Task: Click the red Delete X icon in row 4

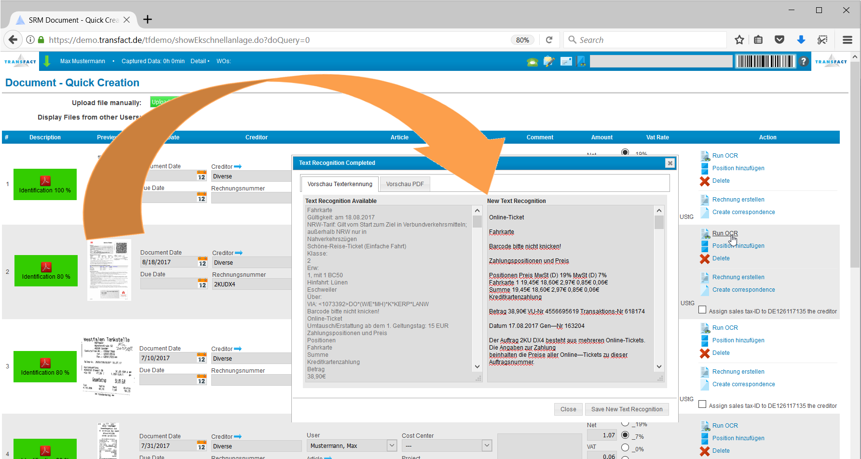Action: (x=705, y=451)
